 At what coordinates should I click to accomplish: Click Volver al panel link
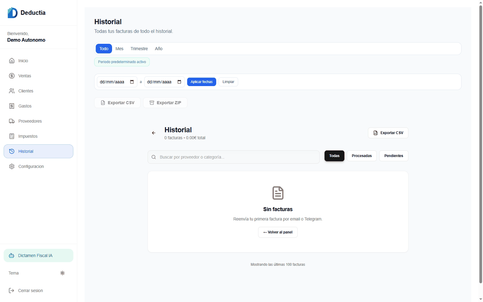(278, 232)
